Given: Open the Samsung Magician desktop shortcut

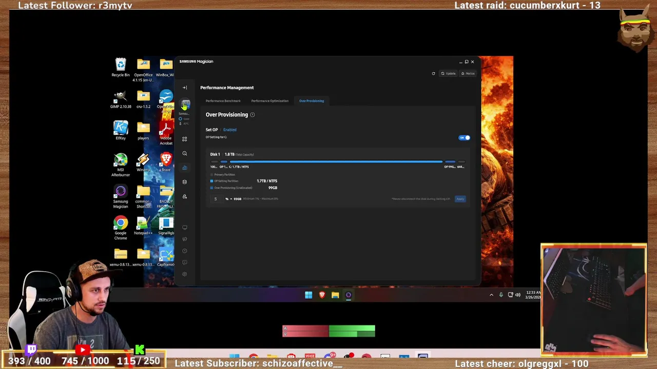Looking at the screenshot, I should pyautogui.click(x=121, y=197).
